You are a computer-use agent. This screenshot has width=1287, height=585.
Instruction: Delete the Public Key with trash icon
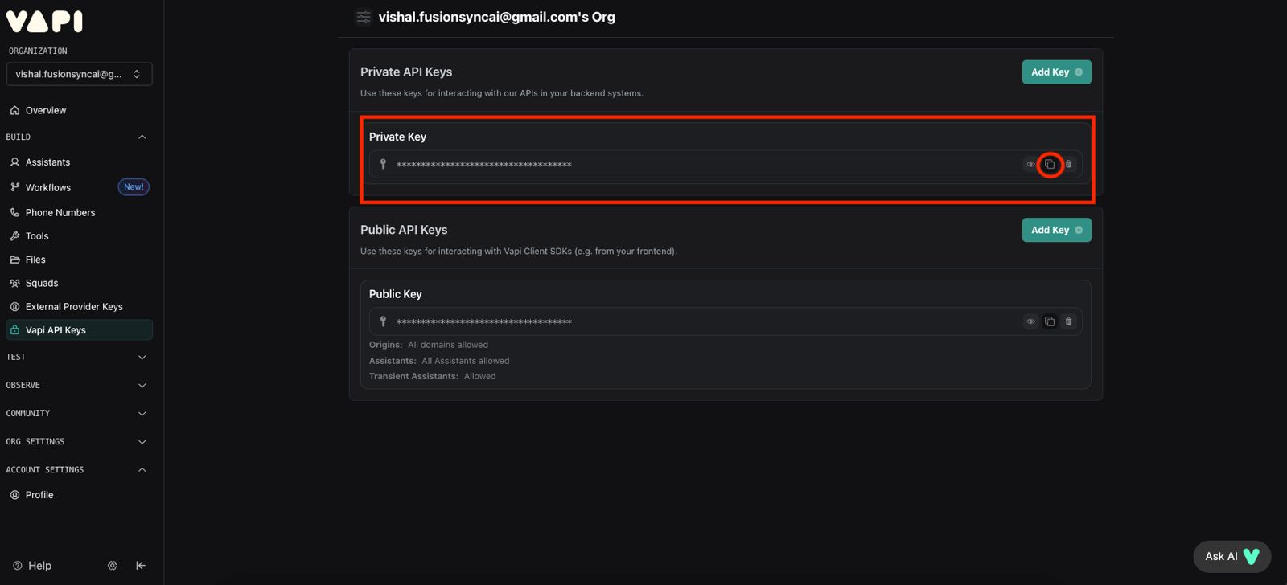point(1068,321)
